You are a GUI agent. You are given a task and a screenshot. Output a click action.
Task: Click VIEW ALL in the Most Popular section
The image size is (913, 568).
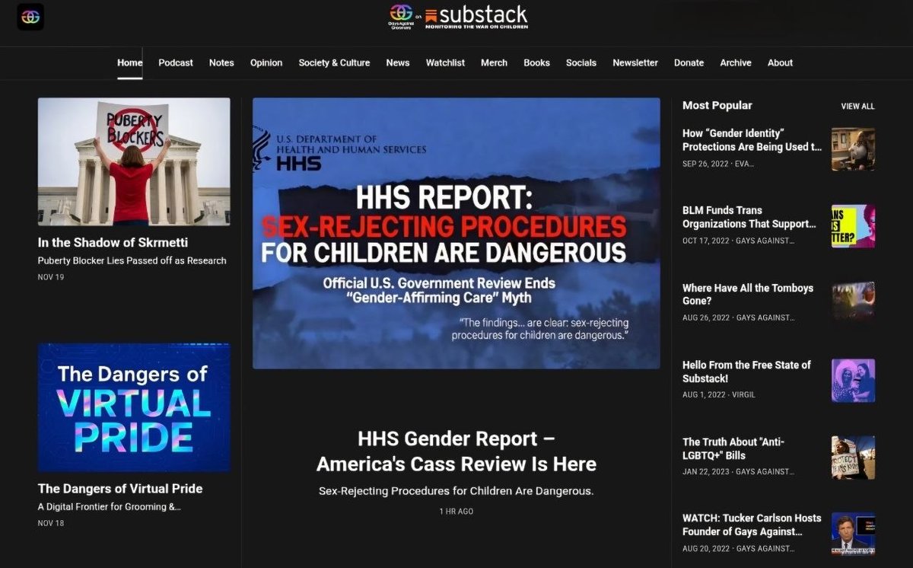click(x=857, y=107)
